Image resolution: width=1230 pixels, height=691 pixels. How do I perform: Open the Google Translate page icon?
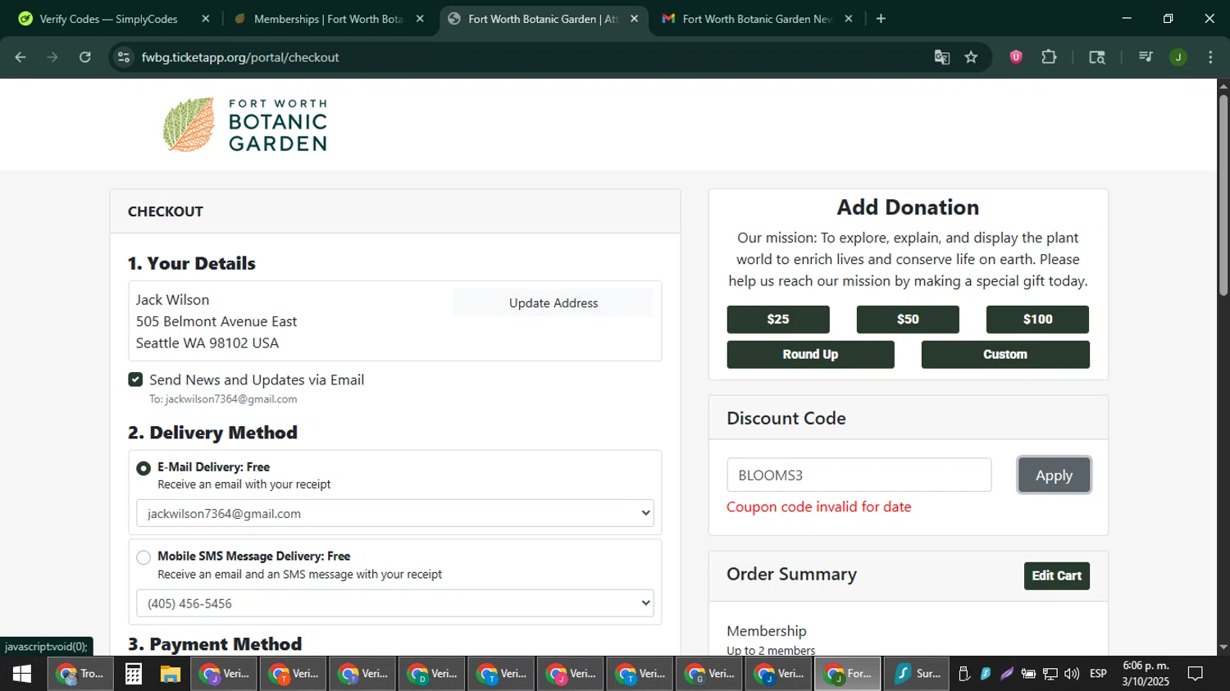(942, 57)
